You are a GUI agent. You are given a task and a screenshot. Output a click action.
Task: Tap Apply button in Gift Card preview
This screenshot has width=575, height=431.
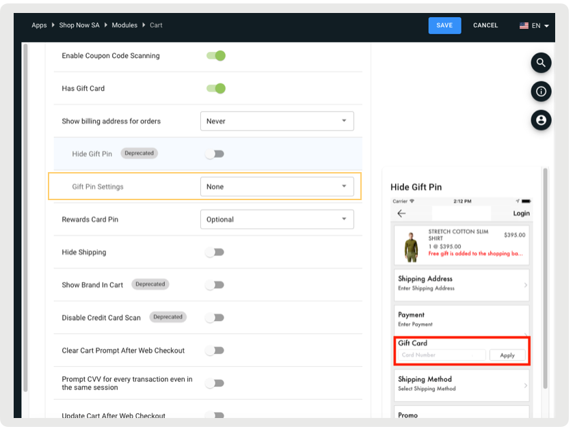pos(507,355)
